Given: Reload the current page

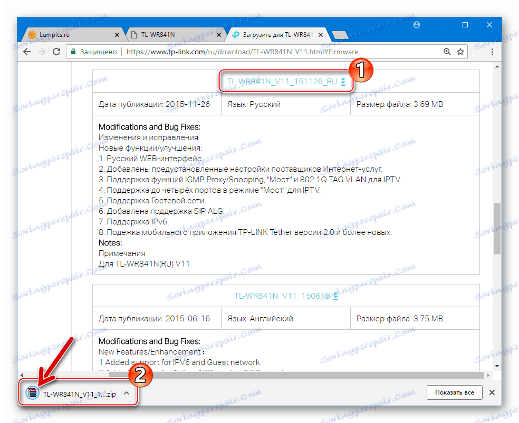Looking at the screenshot, I should pos(56,52).
